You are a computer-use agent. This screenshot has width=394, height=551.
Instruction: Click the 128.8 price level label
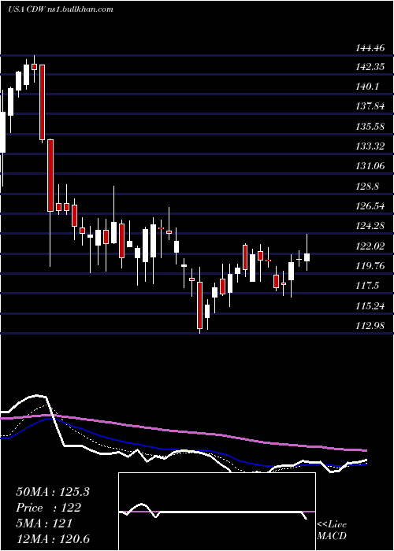pos(368,186)
